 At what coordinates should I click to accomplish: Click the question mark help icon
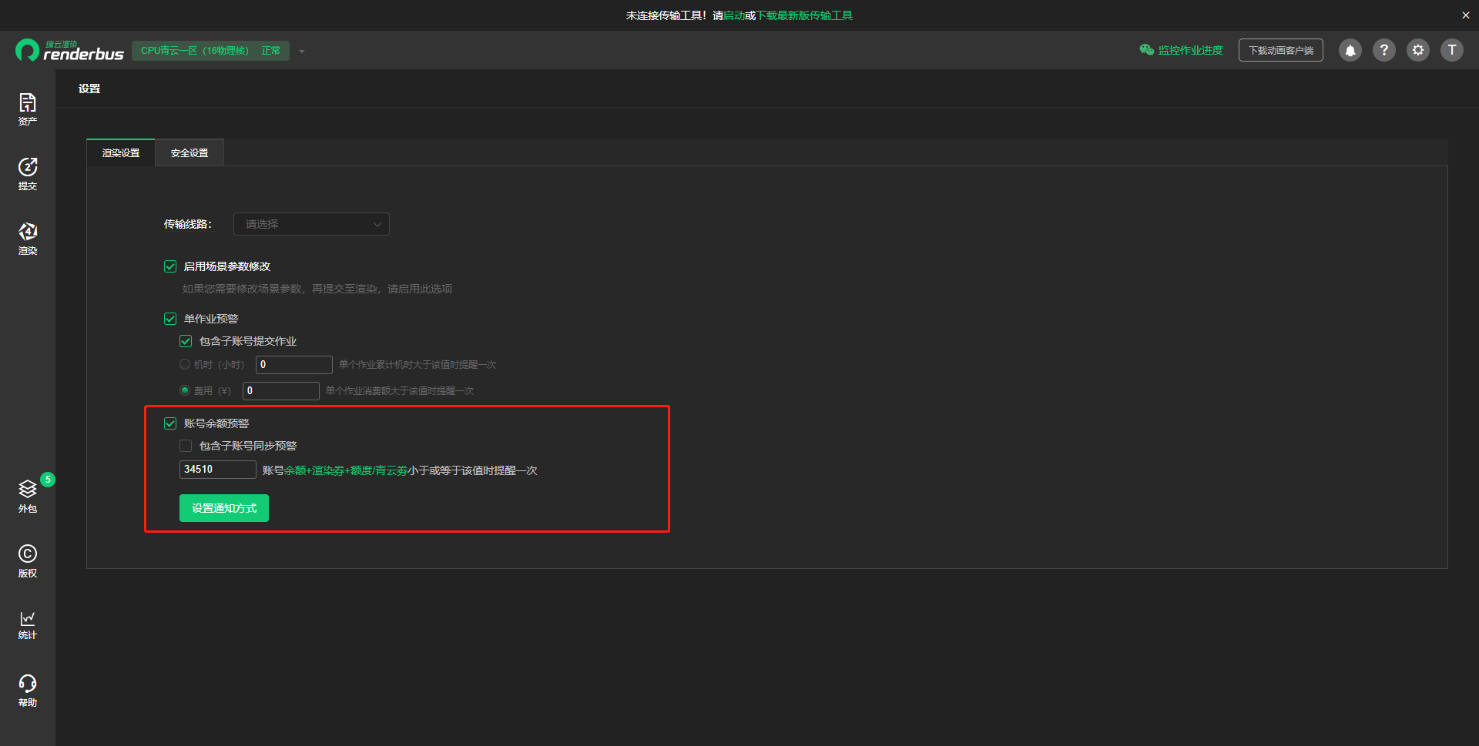(1383, 51)
